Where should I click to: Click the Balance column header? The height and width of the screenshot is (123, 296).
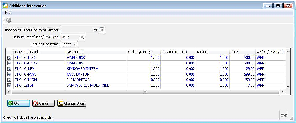pos(212,52)
